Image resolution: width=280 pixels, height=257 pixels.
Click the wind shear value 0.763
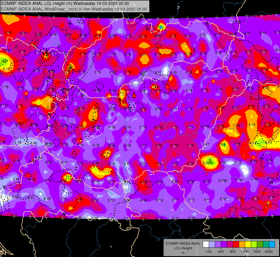(205, 127)
